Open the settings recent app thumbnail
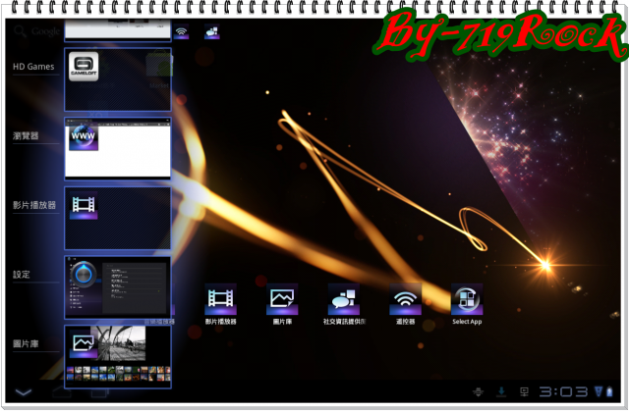629x411 pixels. (x=118, y=287)
